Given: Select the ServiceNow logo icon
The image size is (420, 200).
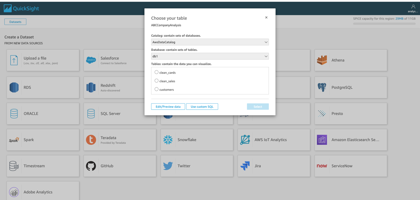Looking at the screenshot, I should click(x=322, y=166).
